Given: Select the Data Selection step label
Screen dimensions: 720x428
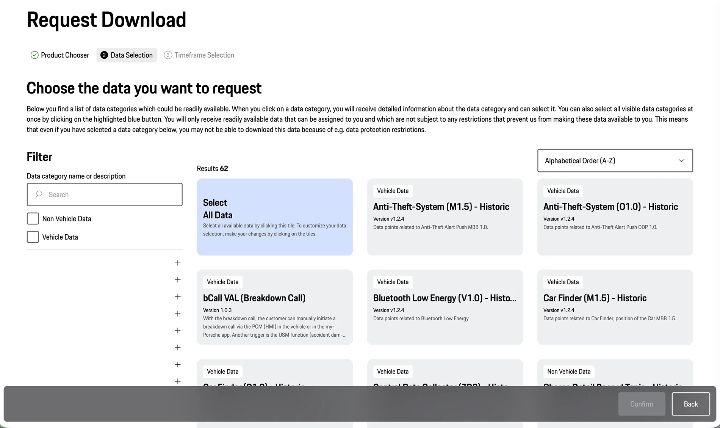Looking at the screenshot, I should [131, 55].
